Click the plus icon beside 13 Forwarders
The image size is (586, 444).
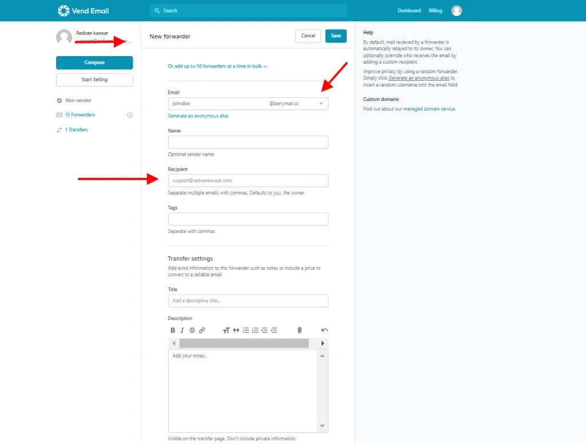130,115
